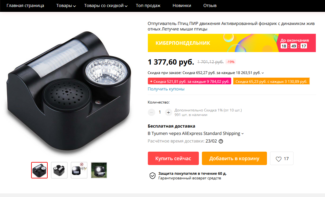Viewport: 325px width, 197px height.
Task: Select the fourth outdoor photo thumbnail
Action: pyautogui.click(x=99, y=170)
